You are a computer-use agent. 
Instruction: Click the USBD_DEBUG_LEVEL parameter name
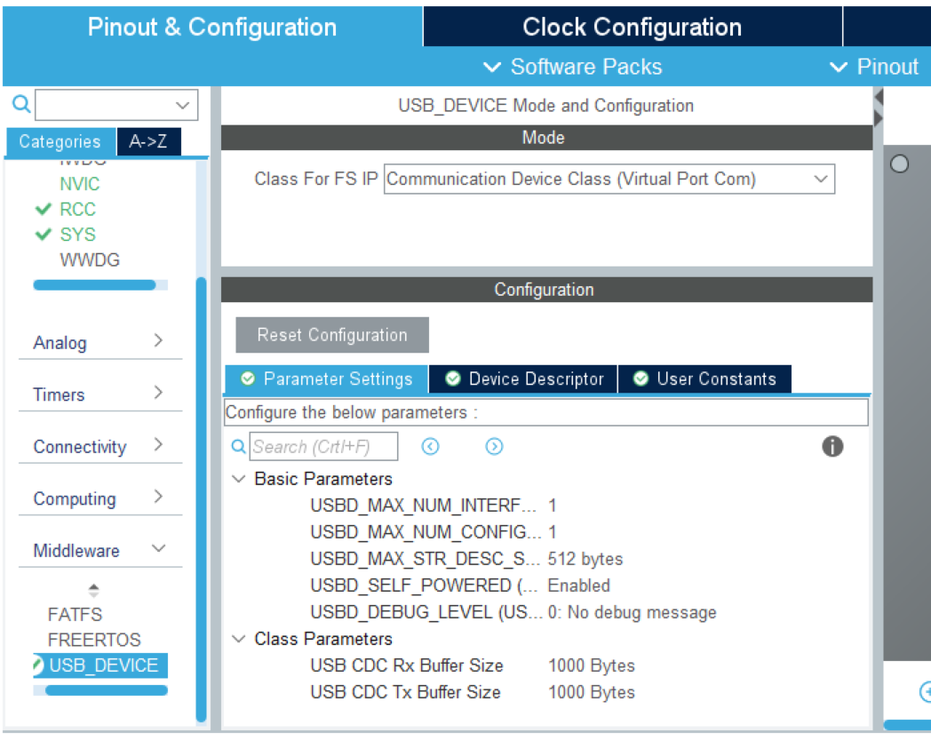pos(426,612)
